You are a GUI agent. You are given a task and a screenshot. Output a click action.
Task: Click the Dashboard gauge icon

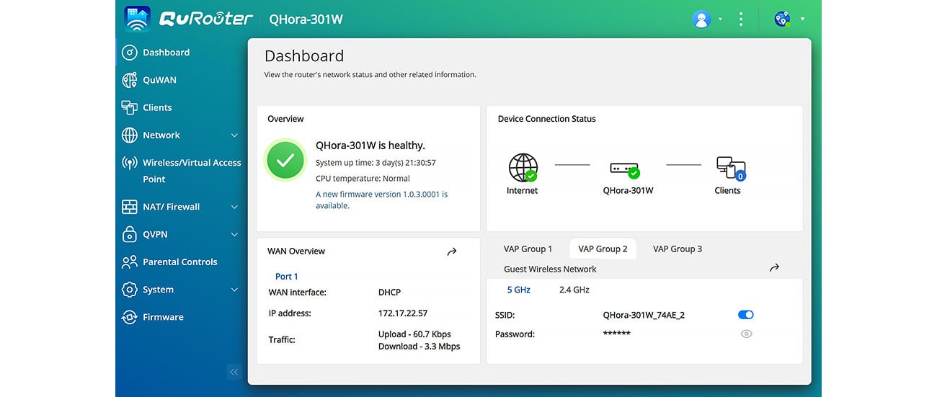[x=129, y=53]
